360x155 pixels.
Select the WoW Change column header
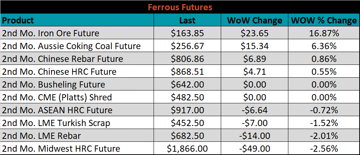(x=255, y=20)
